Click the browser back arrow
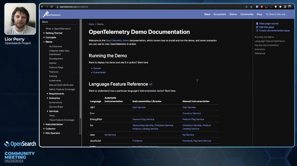 click(x=42, y=7)
